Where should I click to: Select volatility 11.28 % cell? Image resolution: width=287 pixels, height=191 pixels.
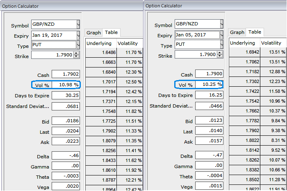pos(273,180)
